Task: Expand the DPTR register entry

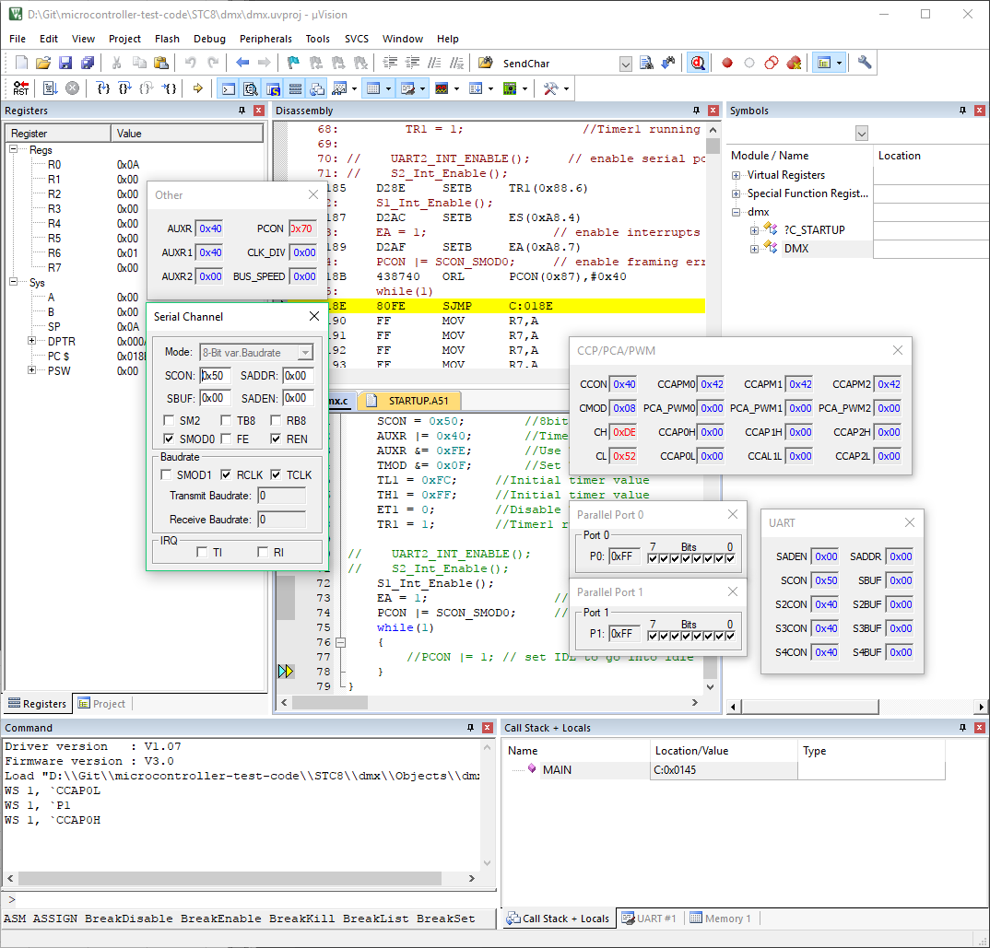Action: (31, 341)
